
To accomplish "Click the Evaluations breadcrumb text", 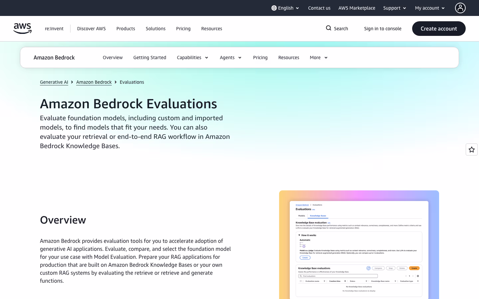I will click(132, 82).
